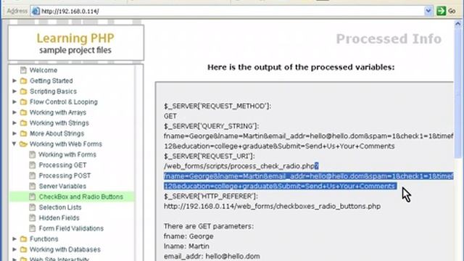Open the Processing POST page
The height and width of the screenshot is (261, 464).
[65, 175]
